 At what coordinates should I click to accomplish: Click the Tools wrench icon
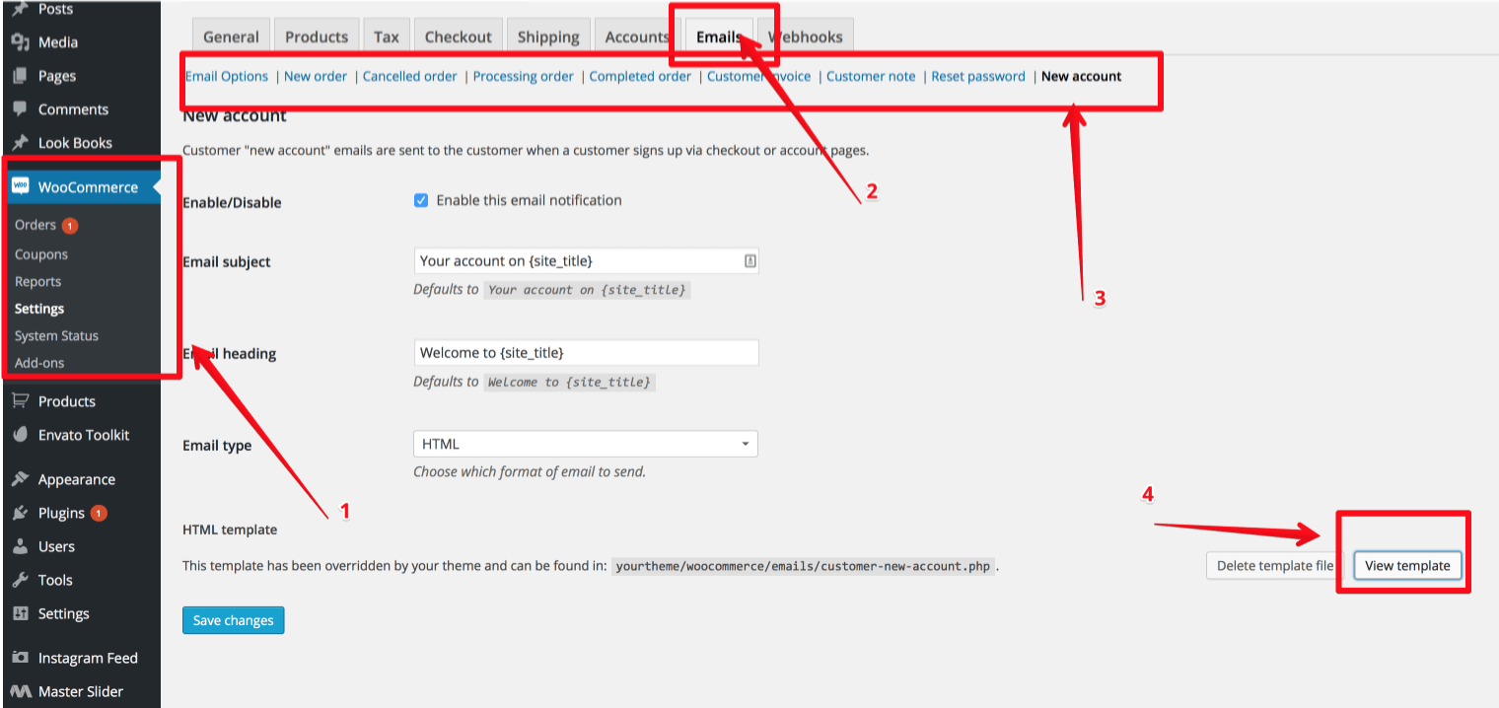point(20,580)
